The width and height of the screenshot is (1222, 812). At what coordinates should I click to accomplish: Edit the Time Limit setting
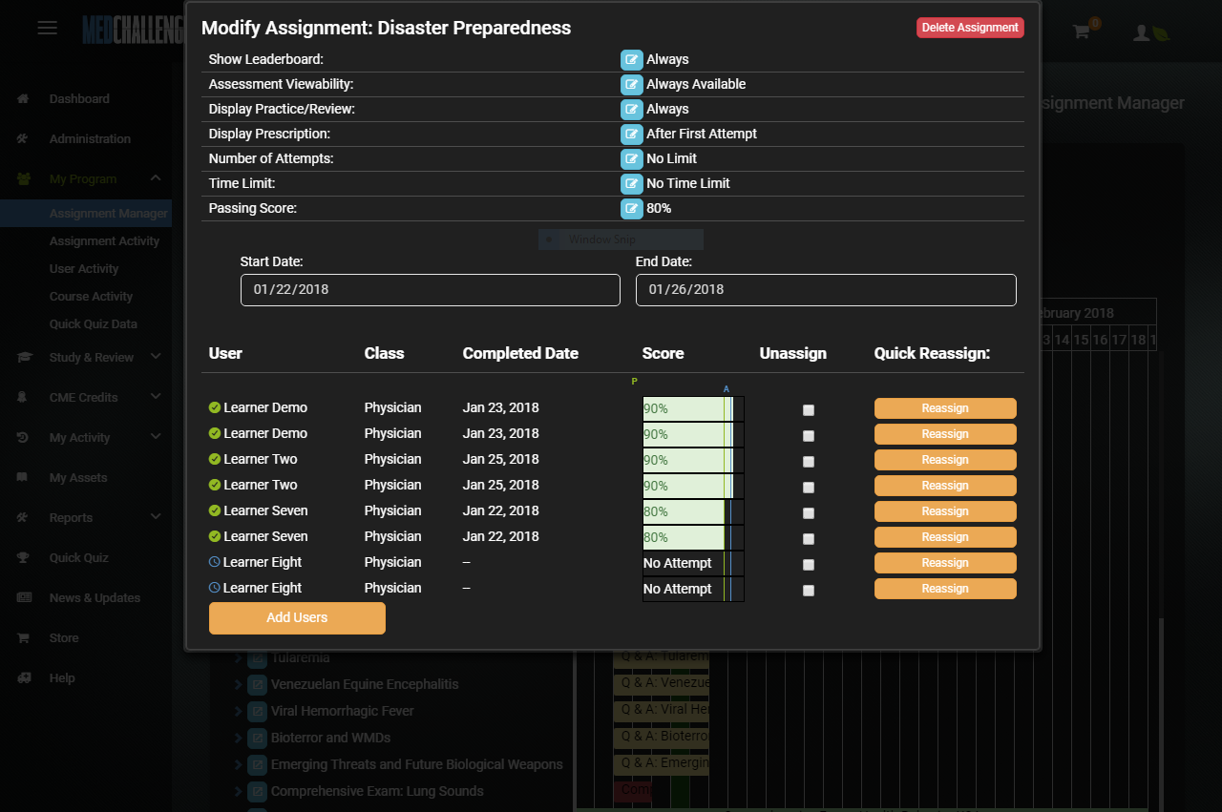[632, 183]
